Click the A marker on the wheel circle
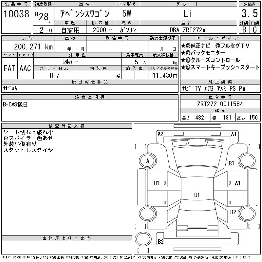The height and width of the screenshot is (262, 262). [x=148, y=161]
